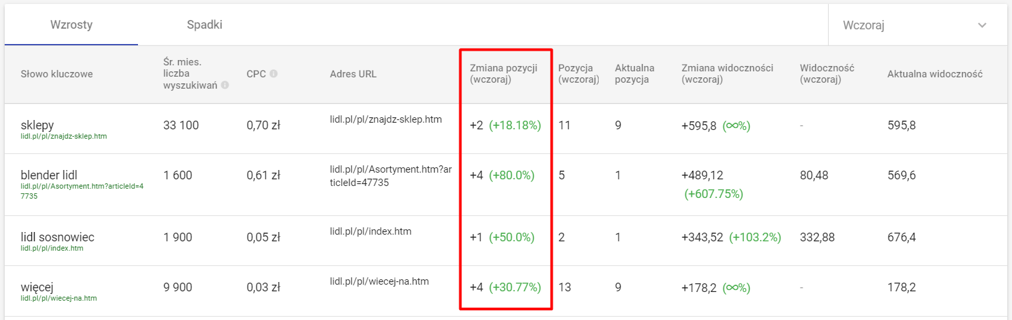
Task: Click search volume value 1 900
Action: (177, 237)
